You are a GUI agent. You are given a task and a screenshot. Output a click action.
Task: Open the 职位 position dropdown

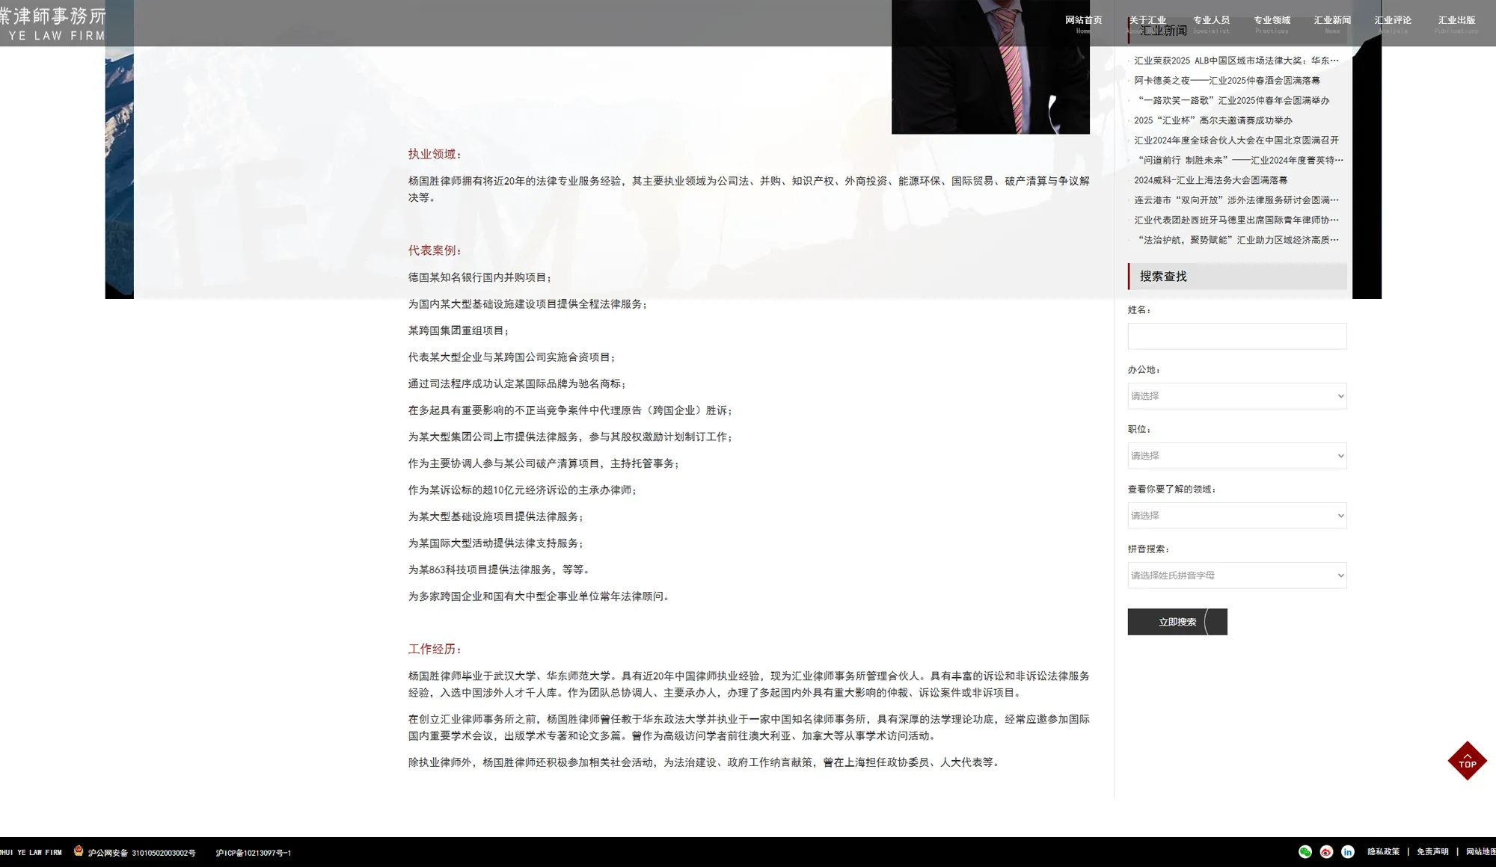(x=1236, y=456)
